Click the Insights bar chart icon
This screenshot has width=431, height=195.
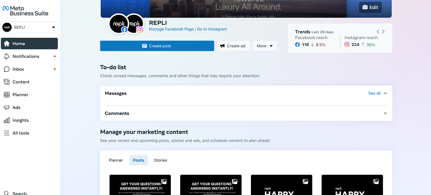pos(7,120)
